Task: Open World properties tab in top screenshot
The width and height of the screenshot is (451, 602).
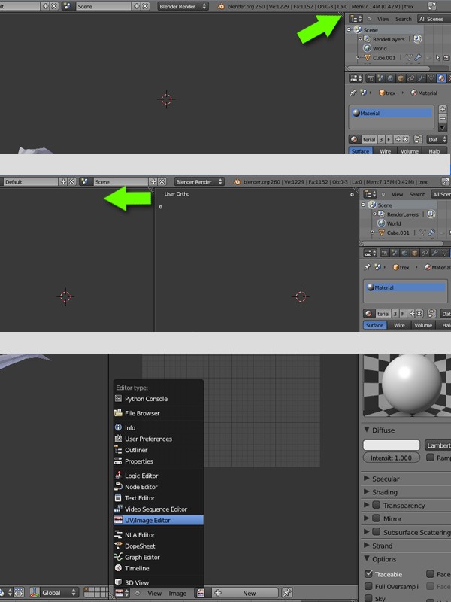Action: pos(390,78)
